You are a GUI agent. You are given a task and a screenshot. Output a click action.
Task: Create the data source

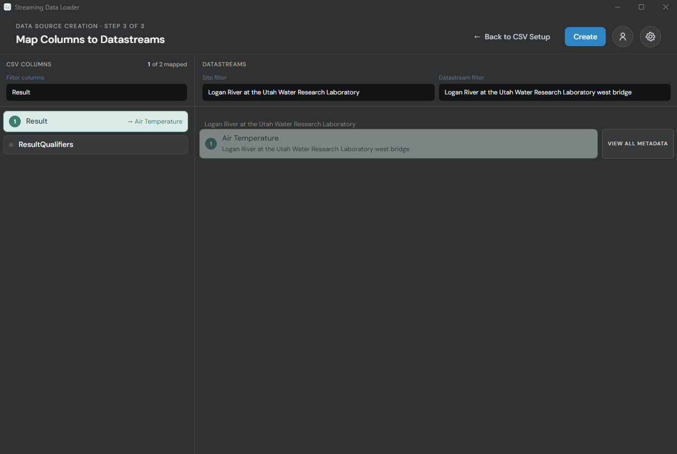click(585, 37)
